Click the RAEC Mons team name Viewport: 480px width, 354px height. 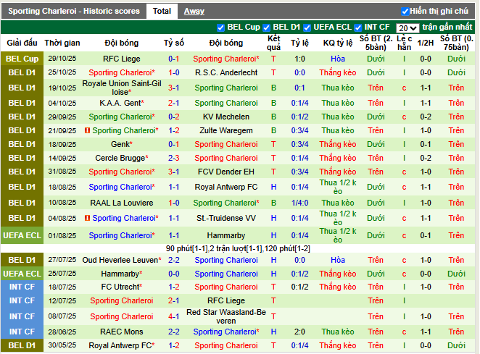pyautogui.click(x=122, y=332)
